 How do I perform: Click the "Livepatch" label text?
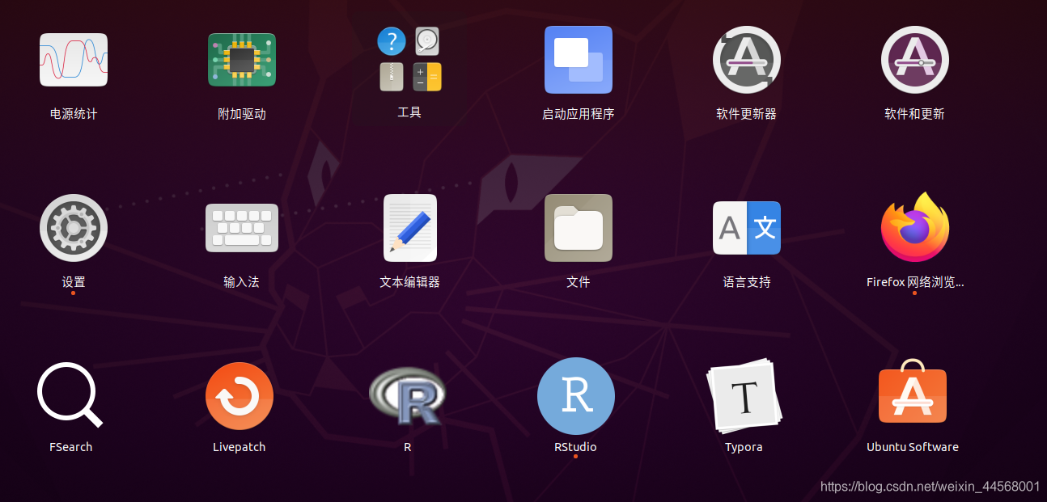point(239,447)
